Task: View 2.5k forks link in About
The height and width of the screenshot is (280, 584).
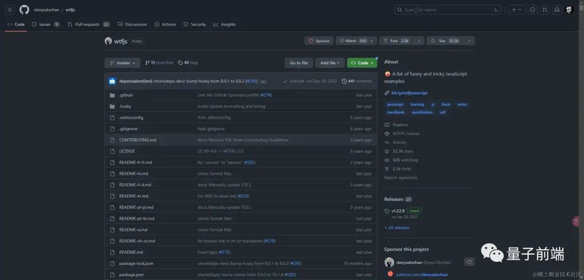Action: coord(398,169)
